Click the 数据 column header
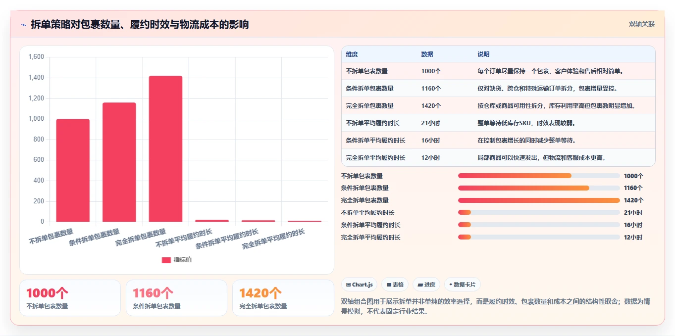Screen dimensions: 675x336 [x=427, y=54]
